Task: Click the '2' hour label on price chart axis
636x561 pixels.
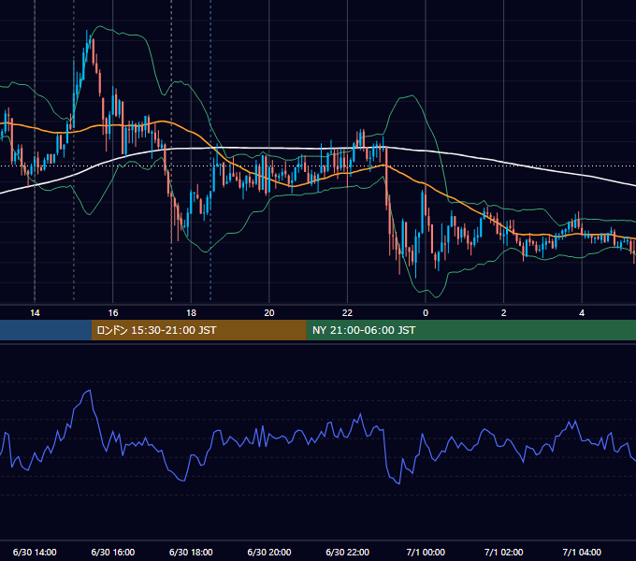Action: 504,313
